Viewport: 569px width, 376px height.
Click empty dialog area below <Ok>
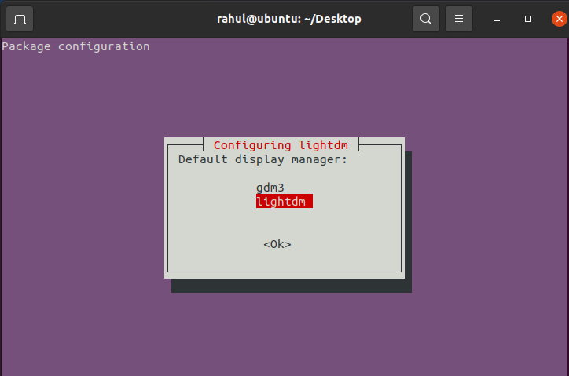point(284,261)
